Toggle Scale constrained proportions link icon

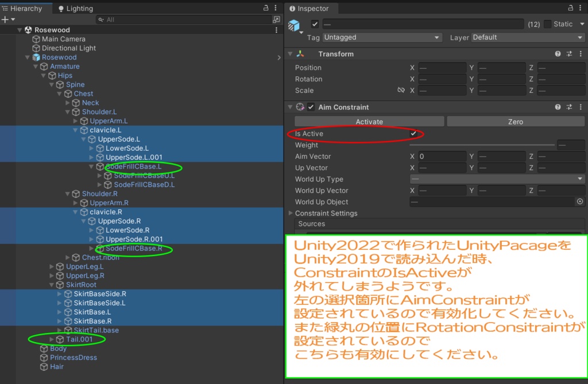click(401, 90)
